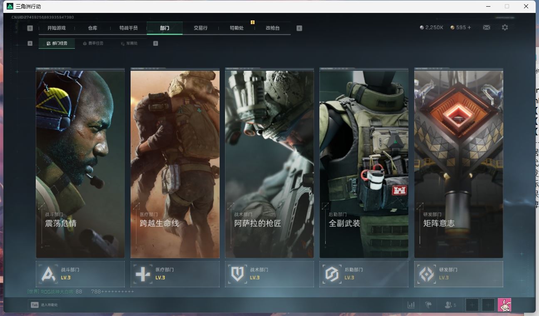Open the statistics bar chart icon

click(x=411, y=305)
